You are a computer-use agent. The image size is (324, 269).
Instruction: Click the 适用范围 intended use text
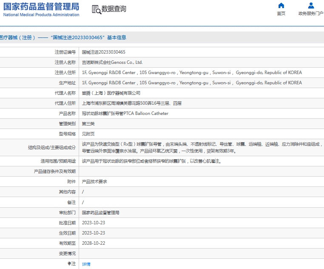click(151, 161)
